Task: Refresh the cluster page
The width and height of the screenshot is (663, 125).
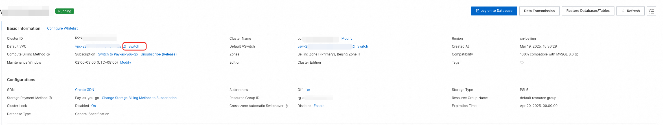Action: click(631, 11)
